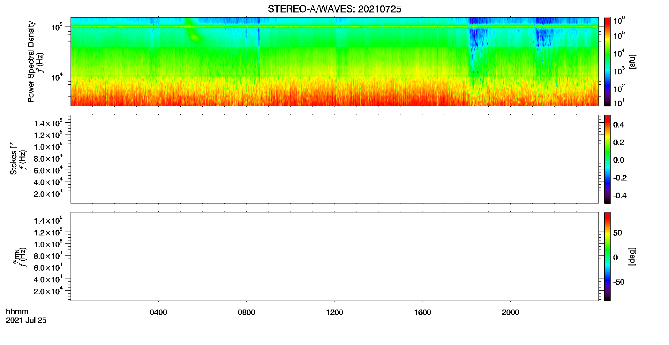Click the Power Spectral Density axis label
Viewport: 669px width, 345px height.
(31, 62)
